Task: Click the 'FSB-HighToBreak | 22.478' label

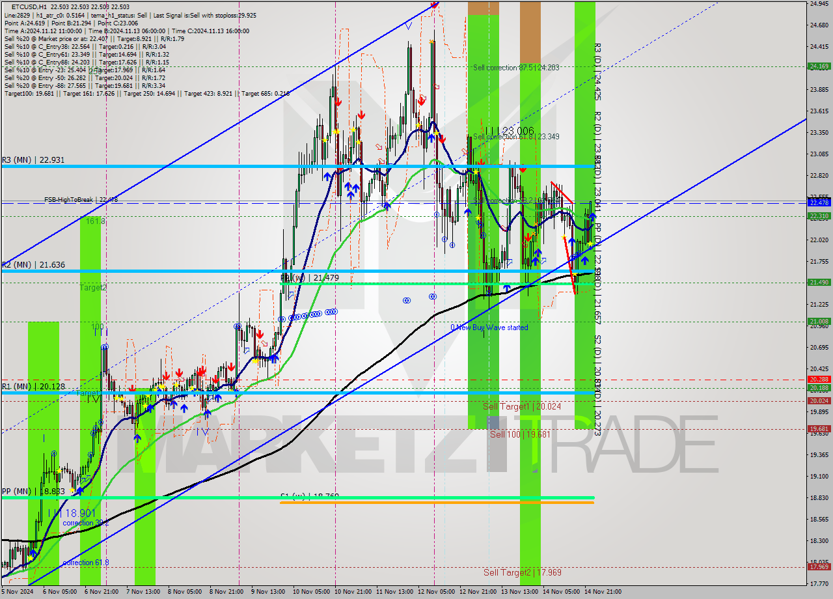Action: (81, 200)
